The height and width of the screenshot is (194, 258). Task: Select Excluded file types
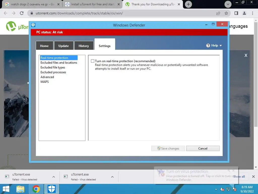[x=53, y=67]
